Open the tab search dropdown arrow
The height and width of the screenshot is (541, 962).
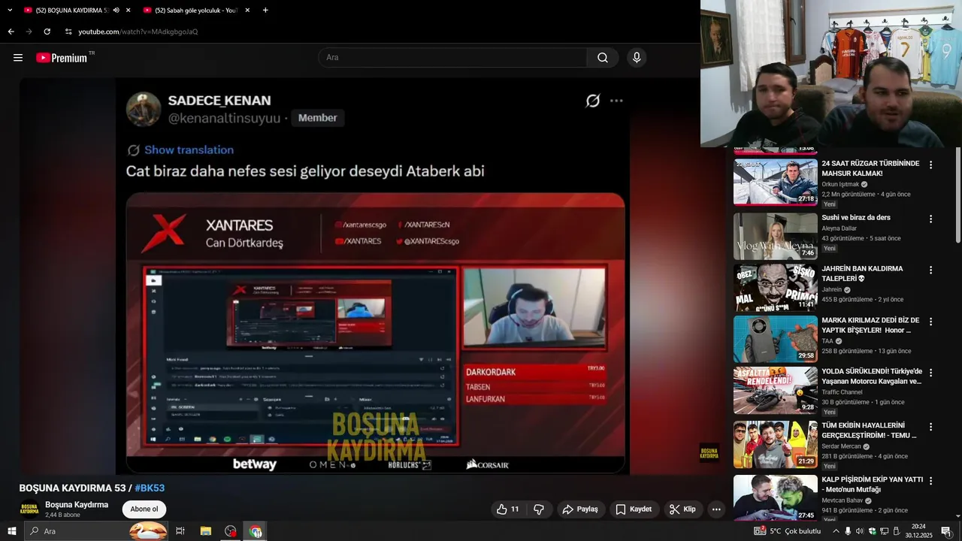(10, 11)
